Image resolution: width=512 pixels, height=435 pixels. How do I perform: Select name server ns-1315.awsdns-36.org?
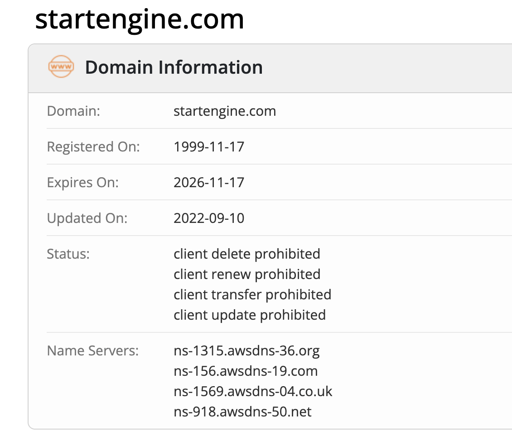pos(246,350)
